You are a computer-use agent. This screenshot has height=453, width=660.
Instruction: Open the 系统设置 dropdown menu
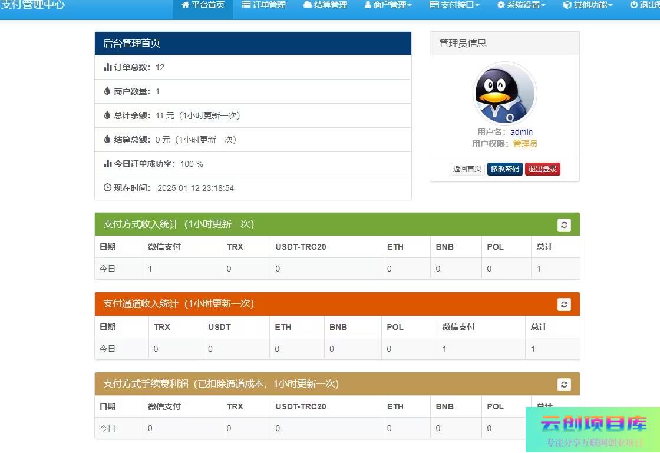coord(521,5)
